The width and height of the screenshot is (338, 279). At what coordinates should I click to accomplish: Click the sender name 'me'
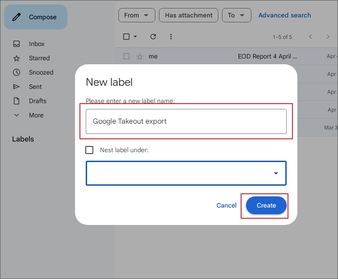[153, 56]
